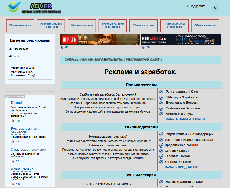
Task: Click the cursor icon next to 124
Action: 14,121
